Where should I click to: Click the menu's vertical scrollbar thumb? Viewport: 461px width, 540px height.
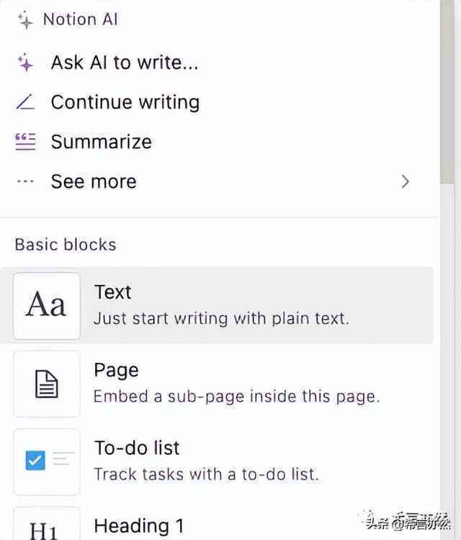coord(447,91)
